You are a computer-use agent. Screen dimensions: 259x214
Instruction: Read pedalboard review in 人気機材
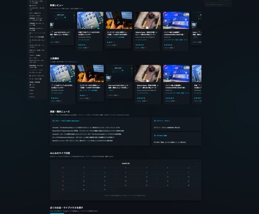171,101
